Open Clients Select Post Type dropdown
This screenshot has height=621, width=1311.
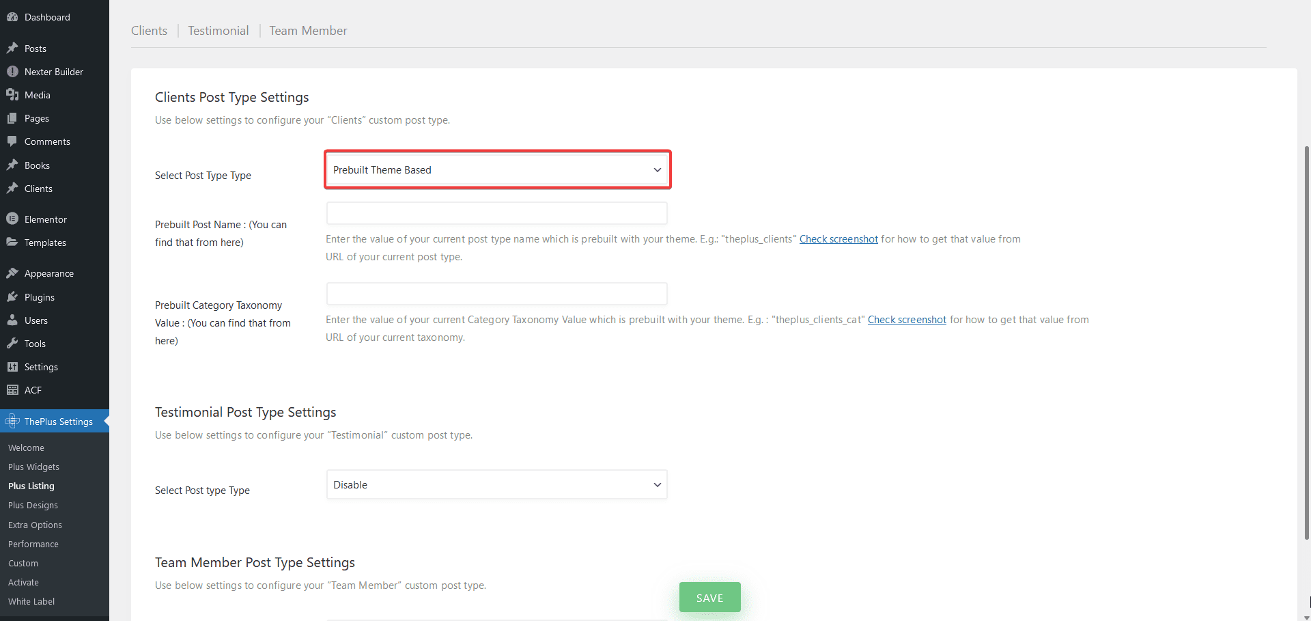pyautogui.click(x=497, y=170)
